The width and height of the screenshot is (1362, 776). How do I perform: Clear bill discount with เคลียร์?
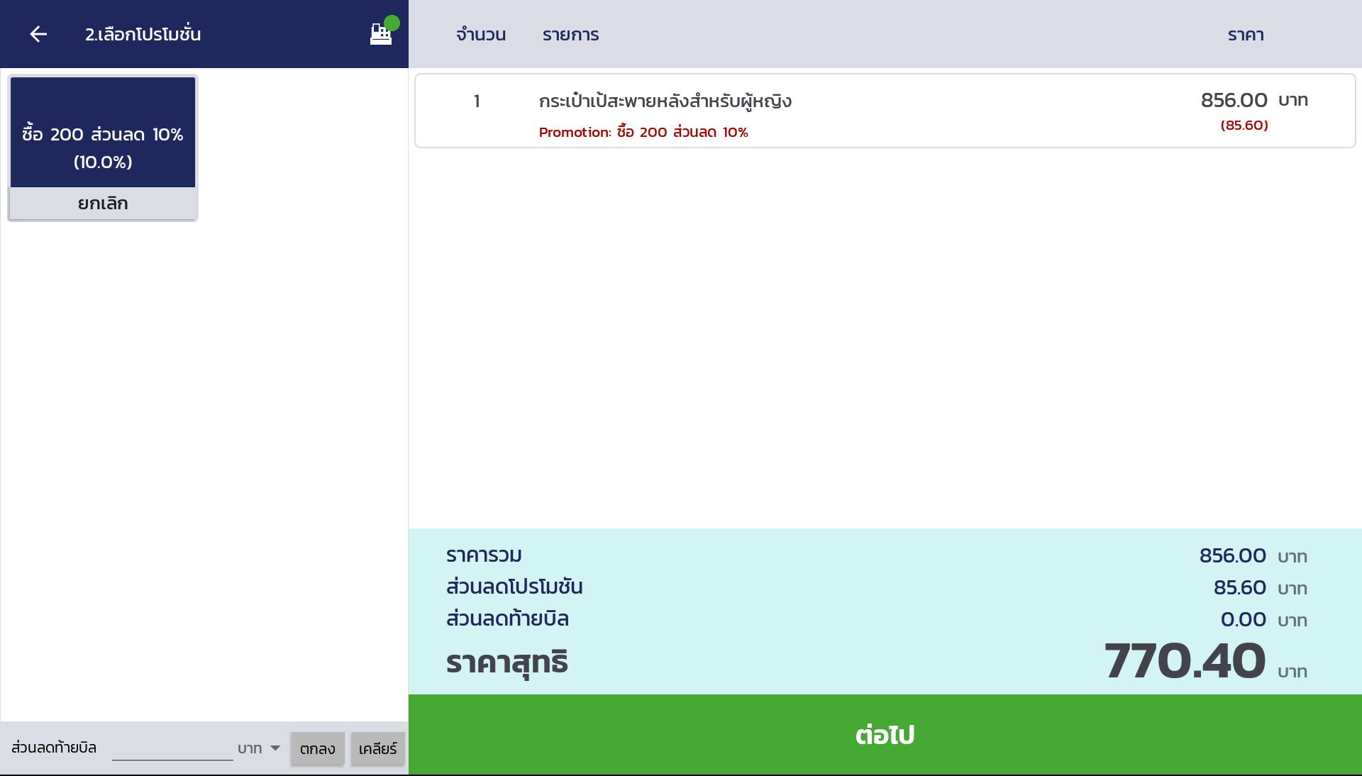(x=377, y=749)
